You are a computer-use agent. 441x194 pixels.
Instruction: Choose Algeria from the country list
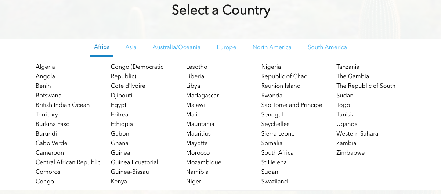point(45,67)
